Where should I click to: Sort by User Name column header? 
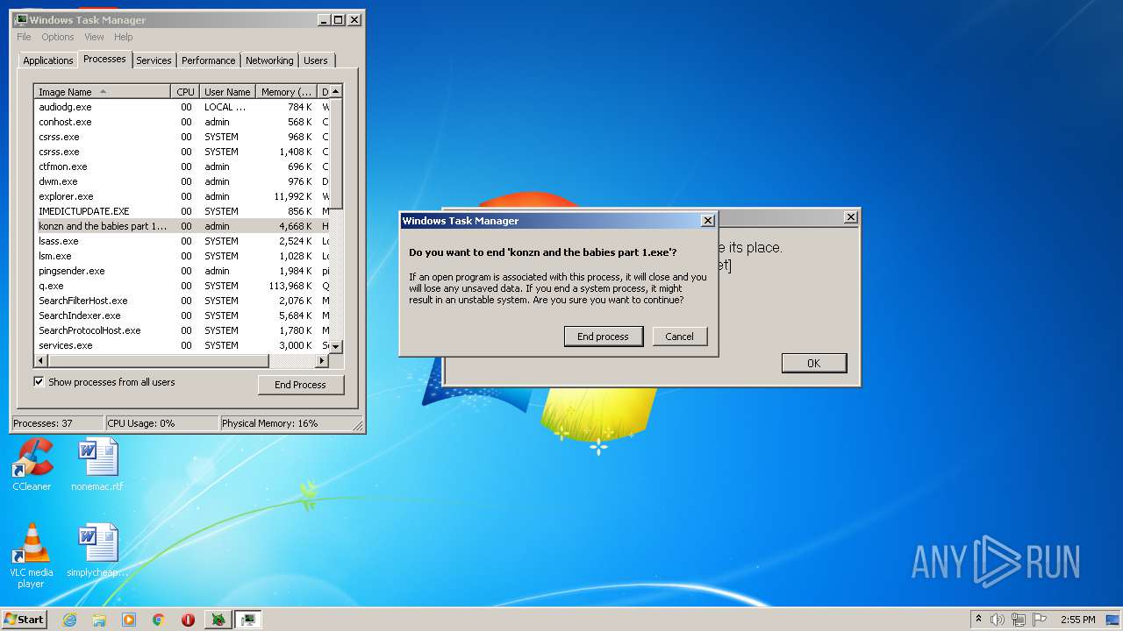227,91
